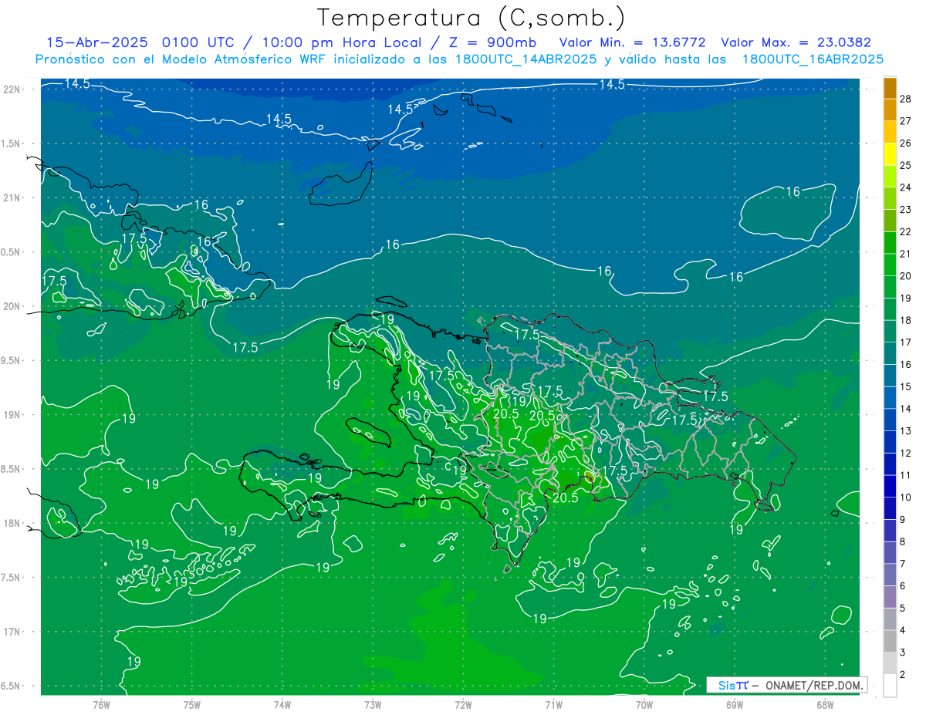Click the color legend number 21

click(906, 254)
